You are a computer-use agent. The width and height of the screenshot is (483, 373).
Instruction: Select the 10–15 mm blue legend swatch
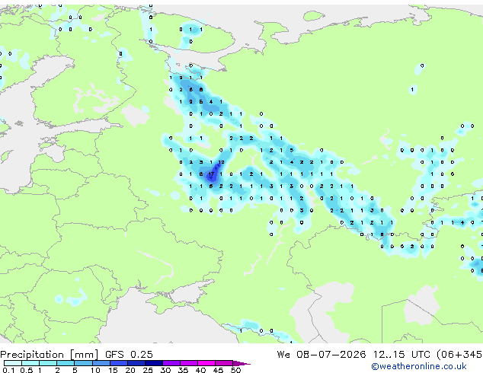pyautogui.click(x=101, y=363)
